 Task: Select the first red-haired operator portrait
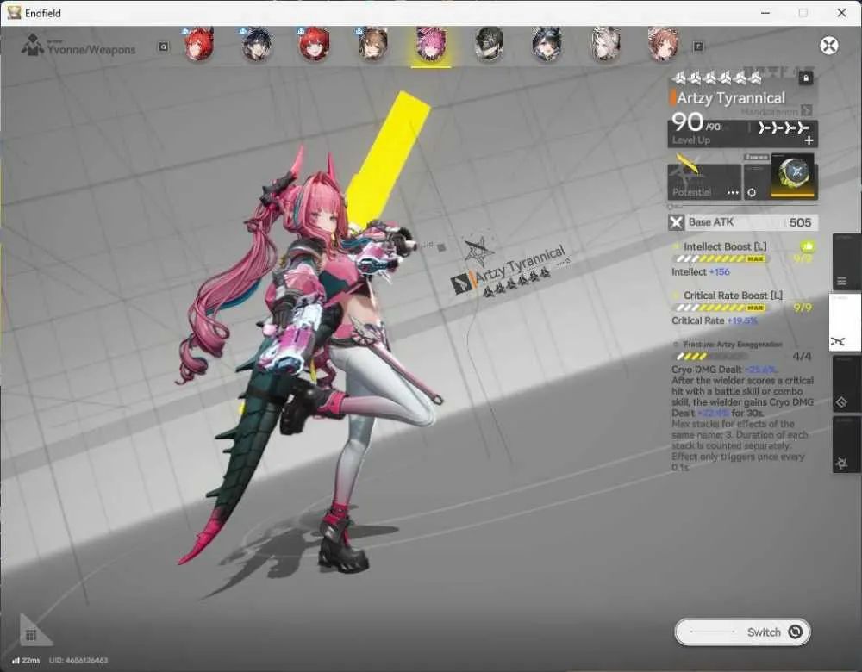pyautogui.click(x=198, y=45)
